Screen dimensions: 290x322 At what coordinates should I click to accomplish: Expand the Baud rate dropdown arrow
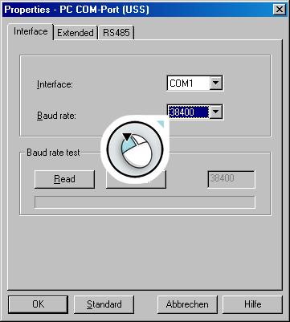click(215, 112)
